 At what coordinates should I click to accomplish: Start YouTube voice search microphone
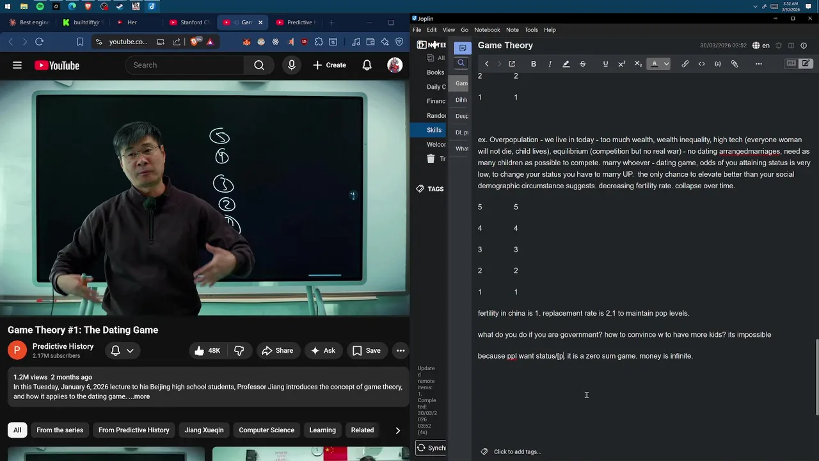[x=292, y=65]
